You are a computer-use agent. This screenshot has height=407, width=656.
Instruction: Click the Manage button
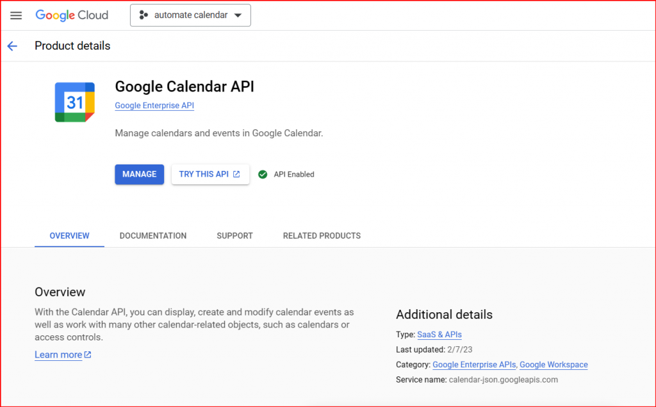tap(139, 174)
